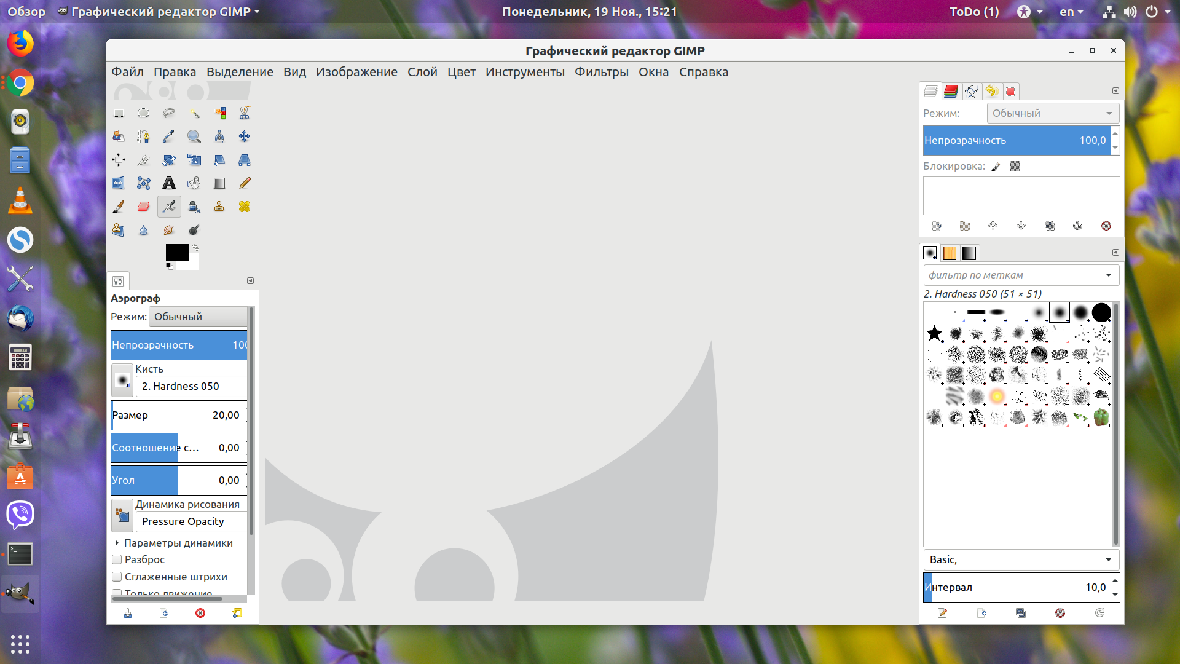Image resolution: width=1180 pixels, height=664 pixels.
Task: Click the ToDo (1) indicator
Action: pyautogui.click(x=974, y=12)
